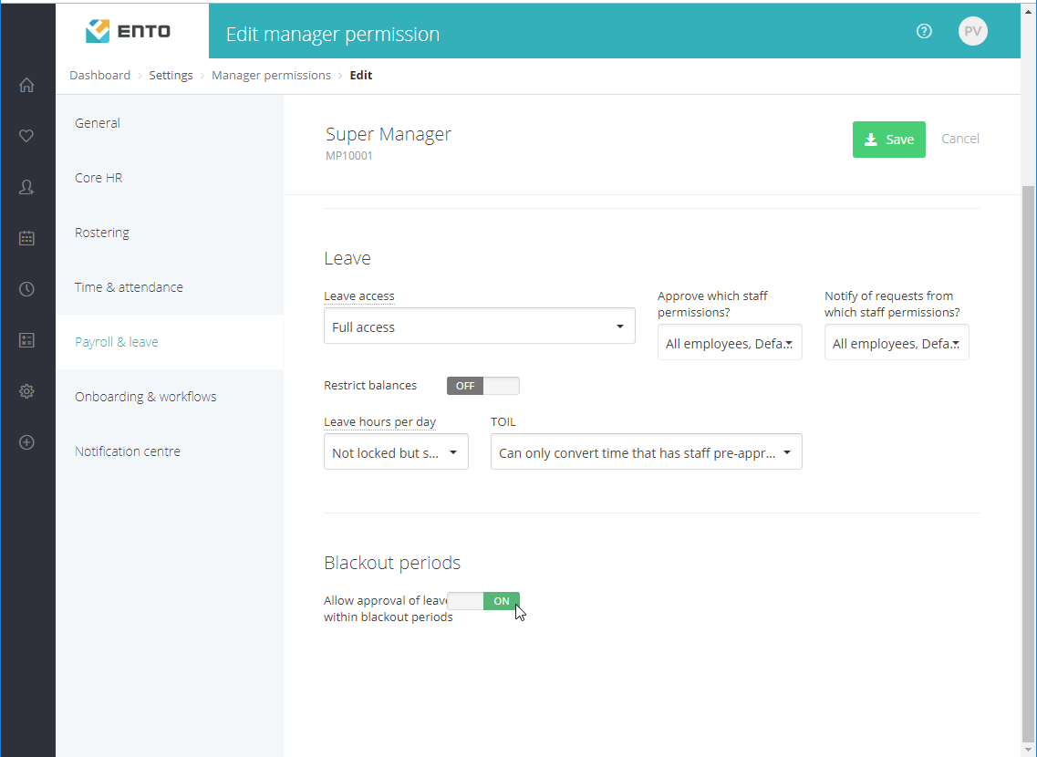Click the Super Manager heading
Screen dimensions: 1037x757
pos(389,134)
